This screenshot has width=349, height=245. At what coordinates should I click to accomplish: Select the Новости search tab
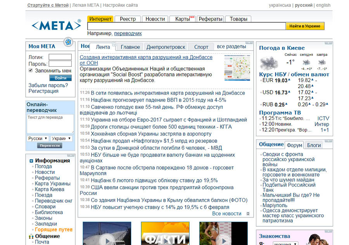[x=155, y=19]
